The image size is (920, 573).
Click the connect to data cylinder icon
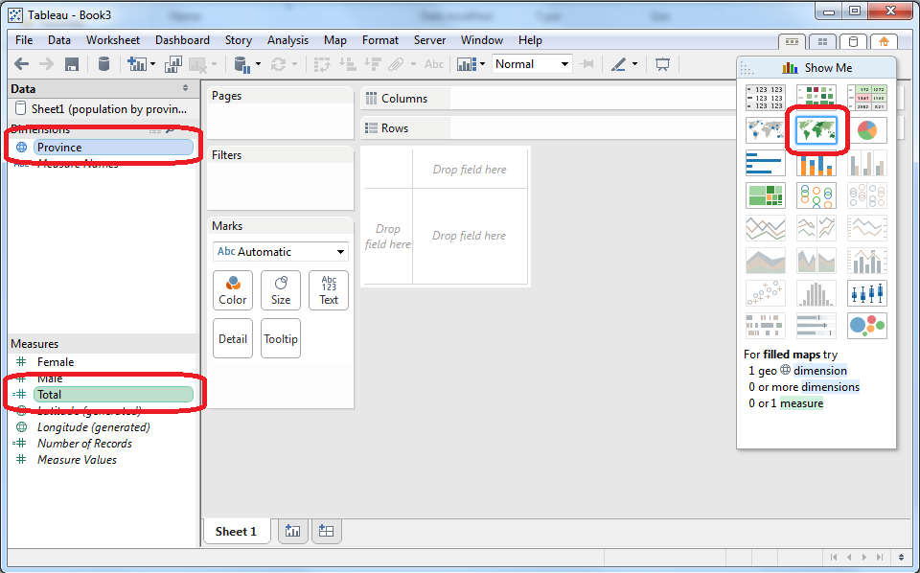pos(103,64)
